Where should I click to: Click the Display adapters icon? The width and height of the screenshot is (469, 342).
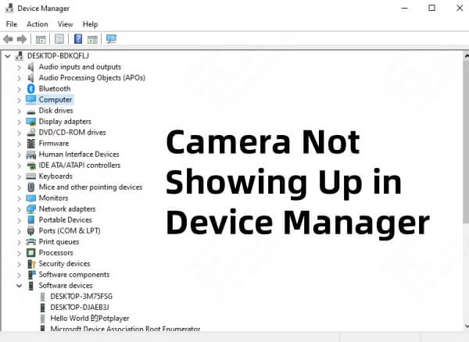(30, 122)
